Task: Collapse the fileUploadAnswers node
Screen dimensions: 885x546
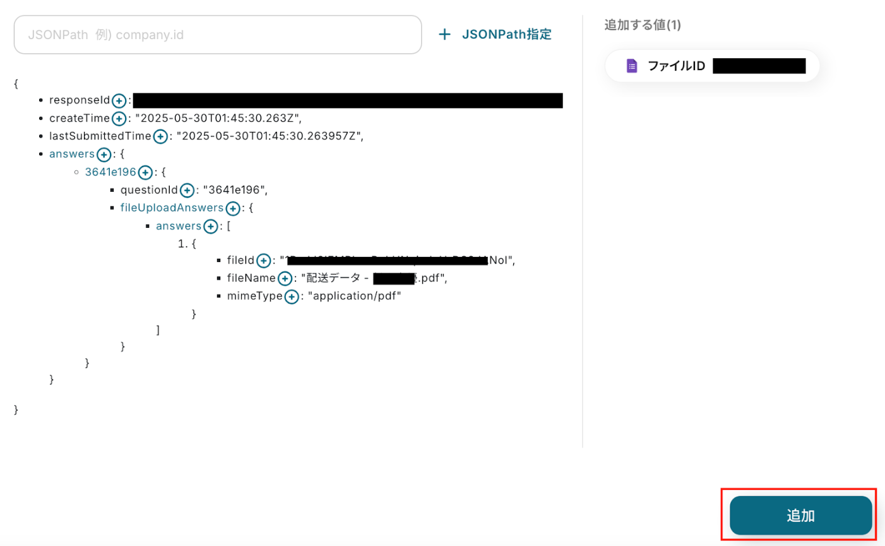Action: click(x=172, y=208)
